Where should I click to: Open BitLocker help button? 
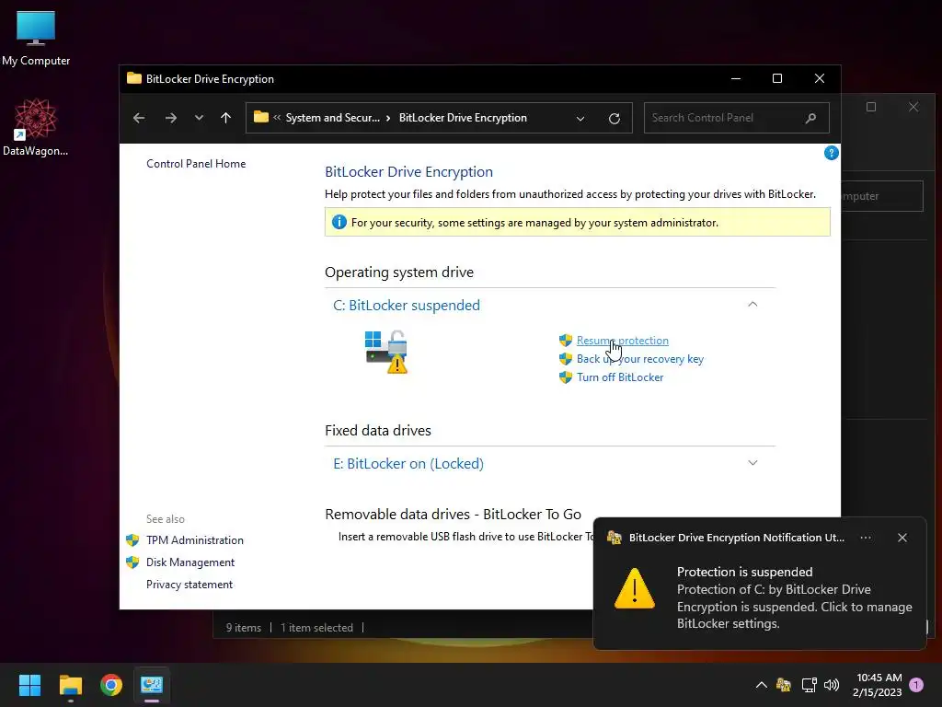click(x=831, y=154)
